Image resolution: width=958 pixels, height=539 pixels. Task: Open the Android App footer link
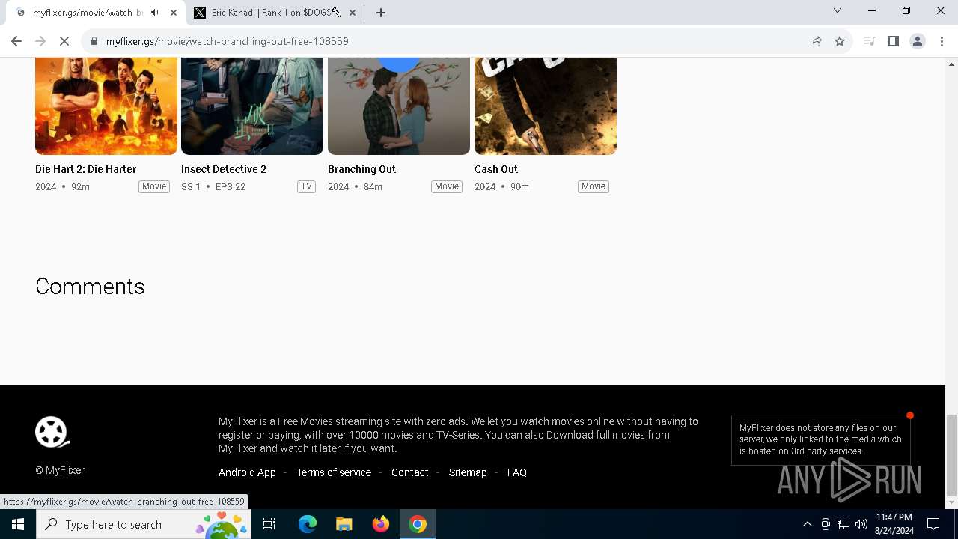(x=247, y=472)
